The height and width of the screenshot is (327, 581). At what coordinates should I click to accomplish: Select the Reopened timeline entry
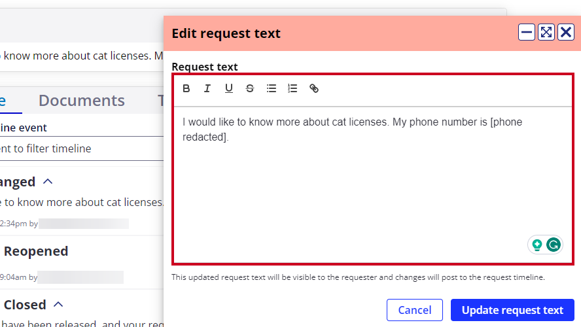click(36, 251)
